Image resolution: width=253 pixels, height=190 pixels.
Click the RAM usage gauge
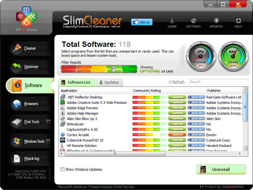pos(233,57)
